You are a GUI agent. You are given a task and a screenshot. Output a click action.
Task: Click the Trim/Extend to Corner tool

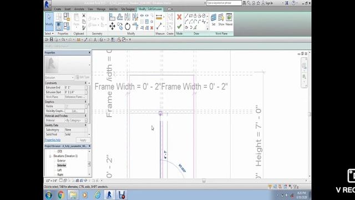click(135, 27)
